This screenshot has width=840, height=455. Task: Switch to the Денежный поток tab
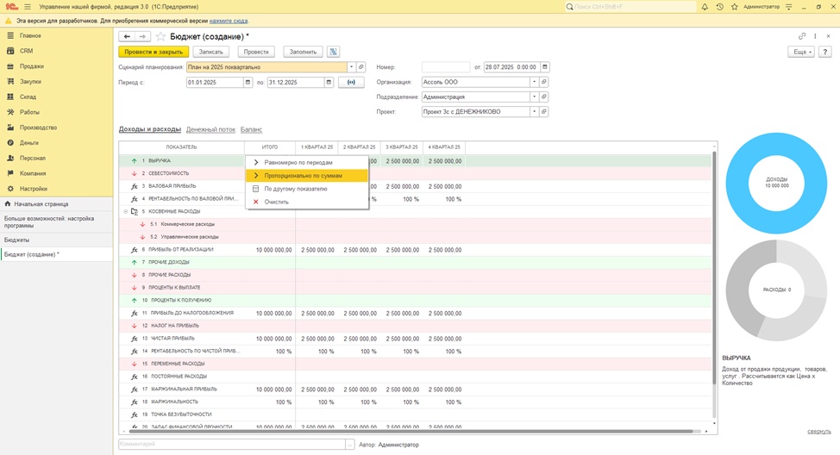pos(210,129)
